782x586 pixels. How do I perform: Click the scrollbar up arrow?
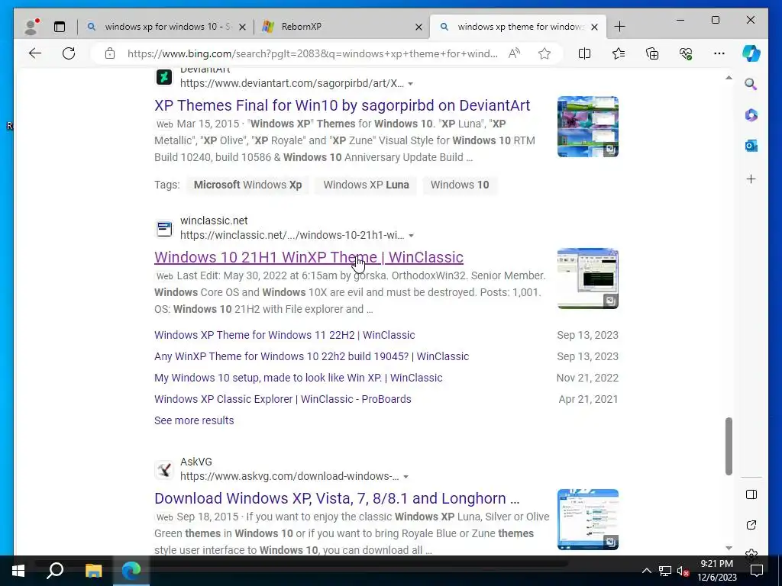(729, 78)
